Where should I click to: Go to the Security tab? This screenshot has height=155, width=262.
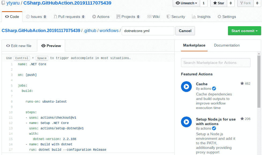(176, 17)
